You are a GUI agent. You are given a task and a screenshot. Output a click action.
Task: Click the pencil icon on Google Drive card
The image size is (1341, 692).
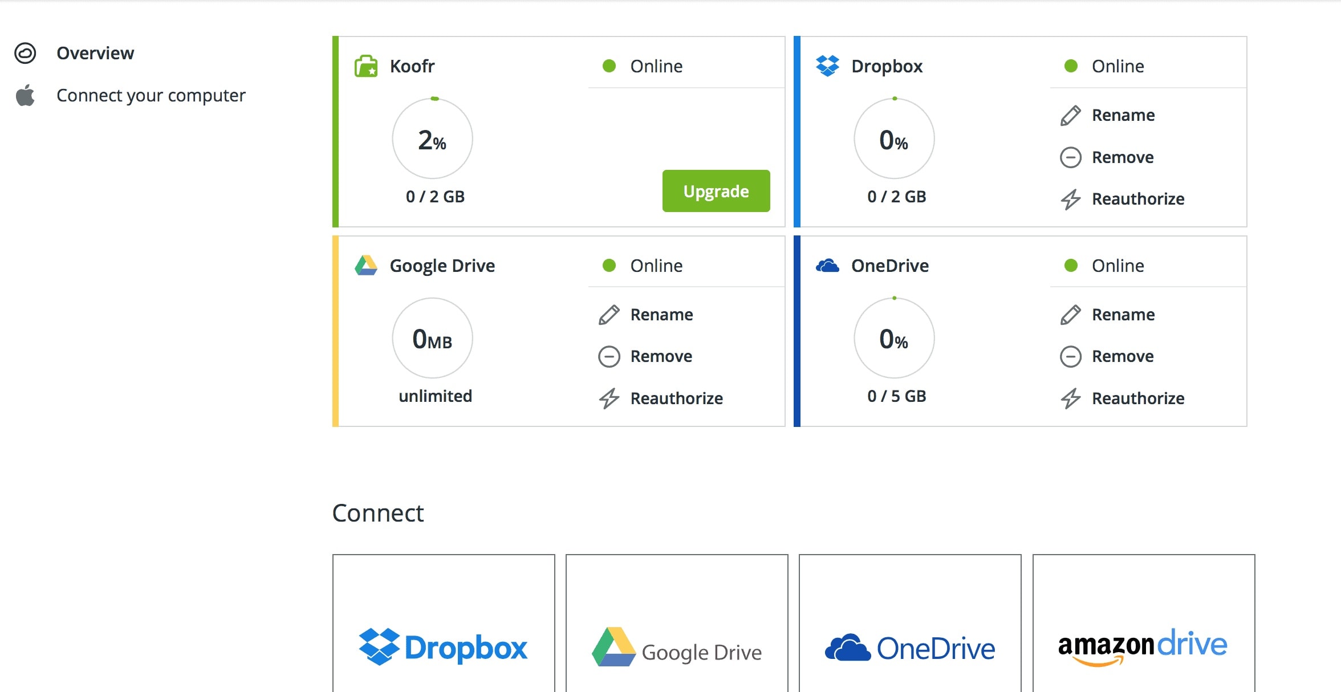coord(609,315)
